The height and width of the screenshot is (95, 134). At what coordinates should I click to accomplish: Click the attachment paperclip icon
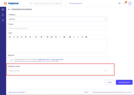11,60
